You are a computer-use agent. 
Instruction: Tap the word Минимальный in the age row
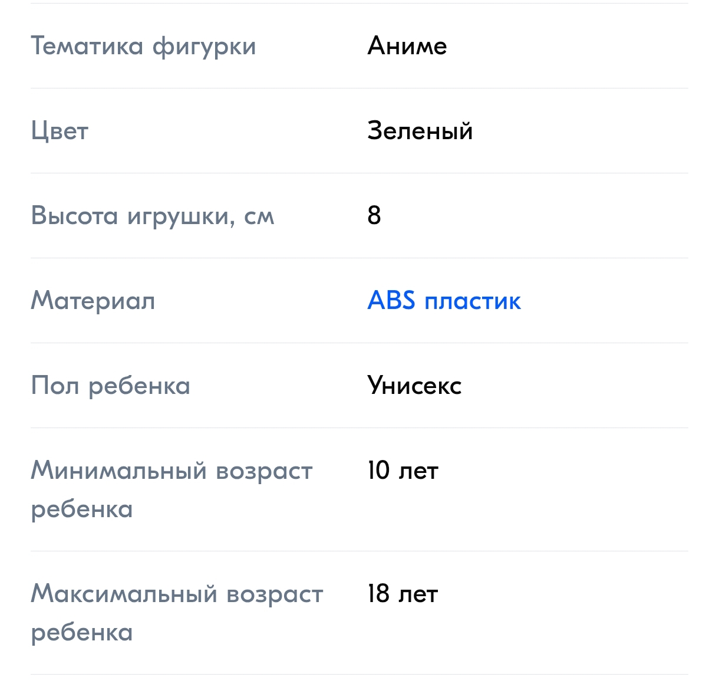coord(119,471)
